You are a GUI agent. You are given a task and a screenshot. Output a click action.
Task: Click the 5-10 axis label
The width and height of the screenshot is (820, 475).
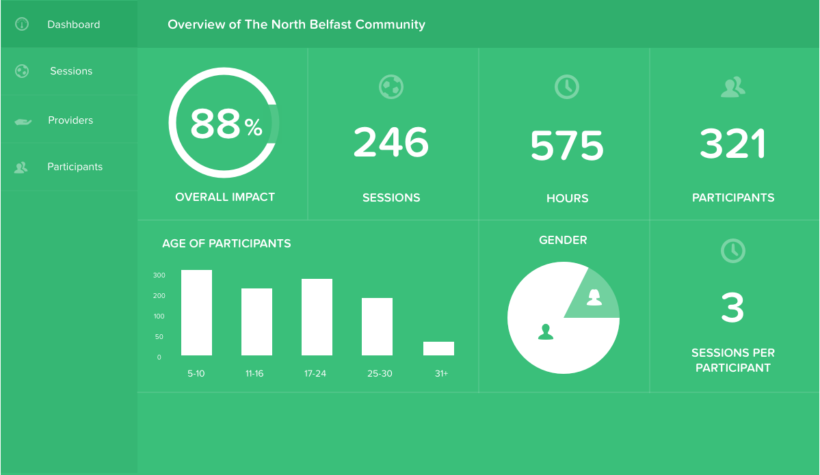click(196, 374)
